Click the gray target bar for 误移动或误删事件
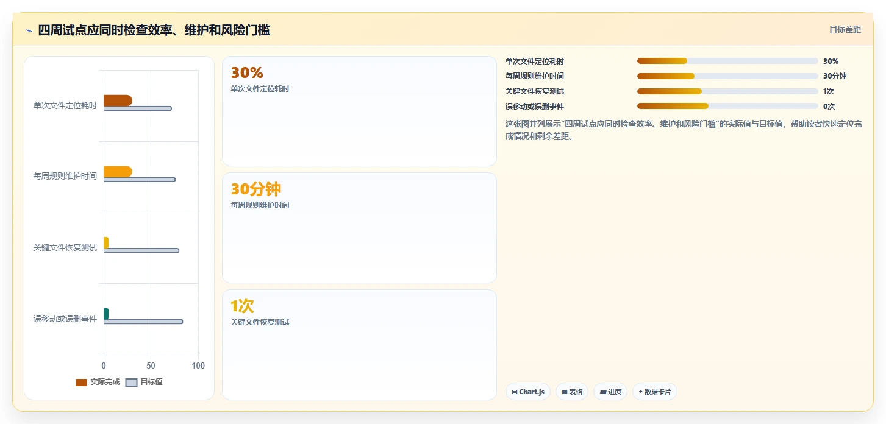Screen dimensions: 886x424 [143, 322]
